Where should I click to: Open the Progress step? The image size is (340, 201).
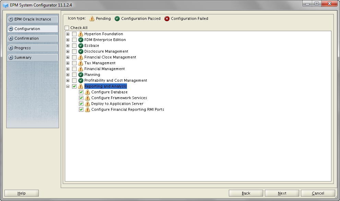33,48
